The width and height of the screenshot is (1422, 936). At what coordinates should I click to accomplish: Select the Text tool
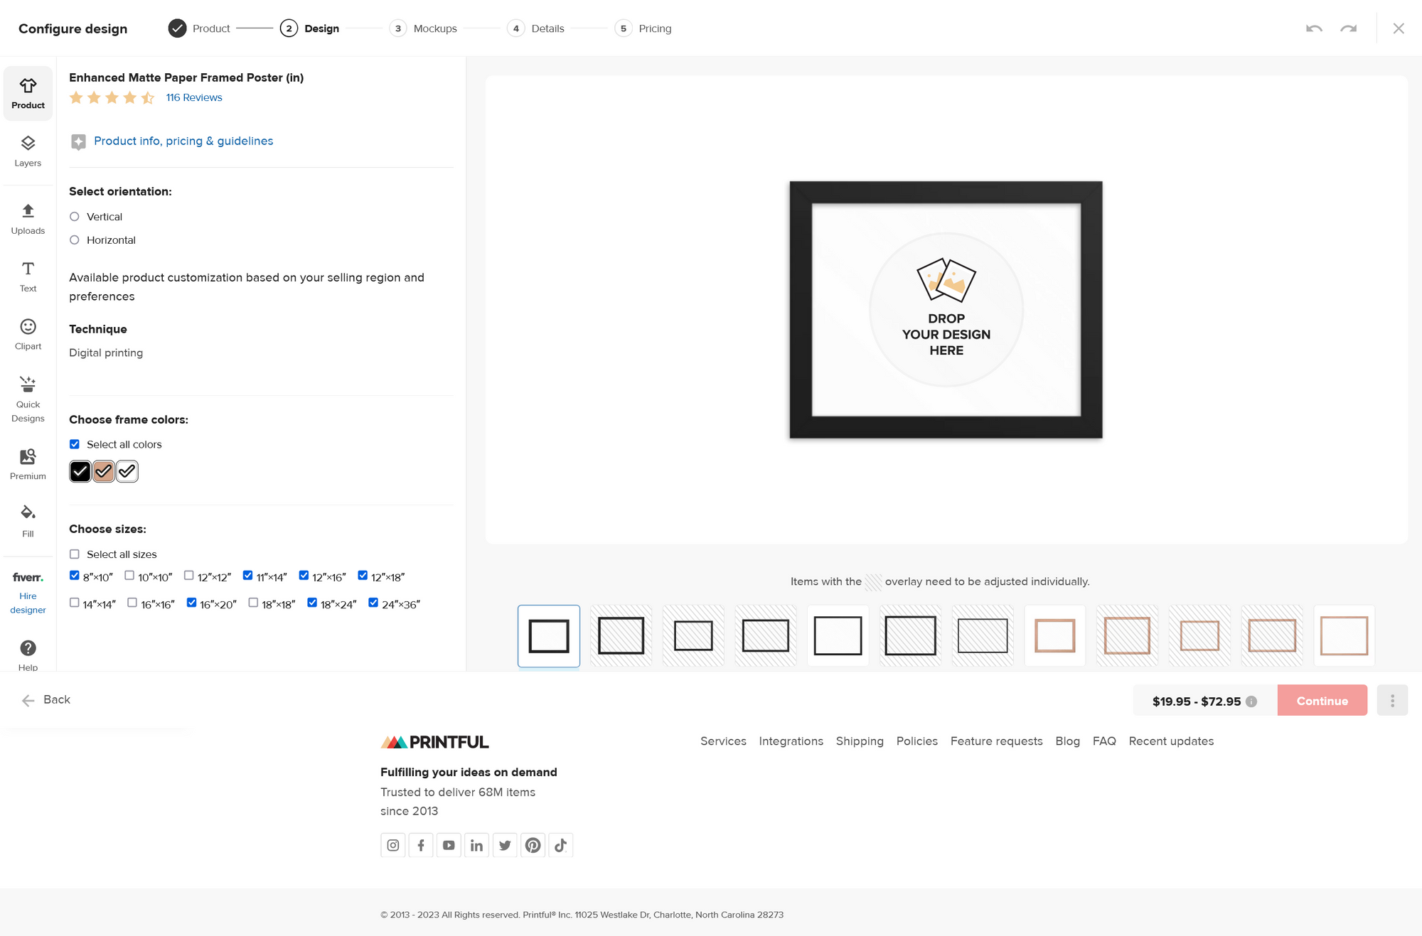[x=28, y=276]
